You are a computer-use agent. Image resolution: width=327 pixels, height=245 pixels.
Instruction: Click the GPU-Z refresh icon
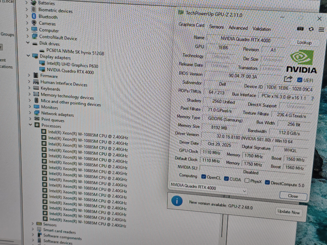coord(311,29)
